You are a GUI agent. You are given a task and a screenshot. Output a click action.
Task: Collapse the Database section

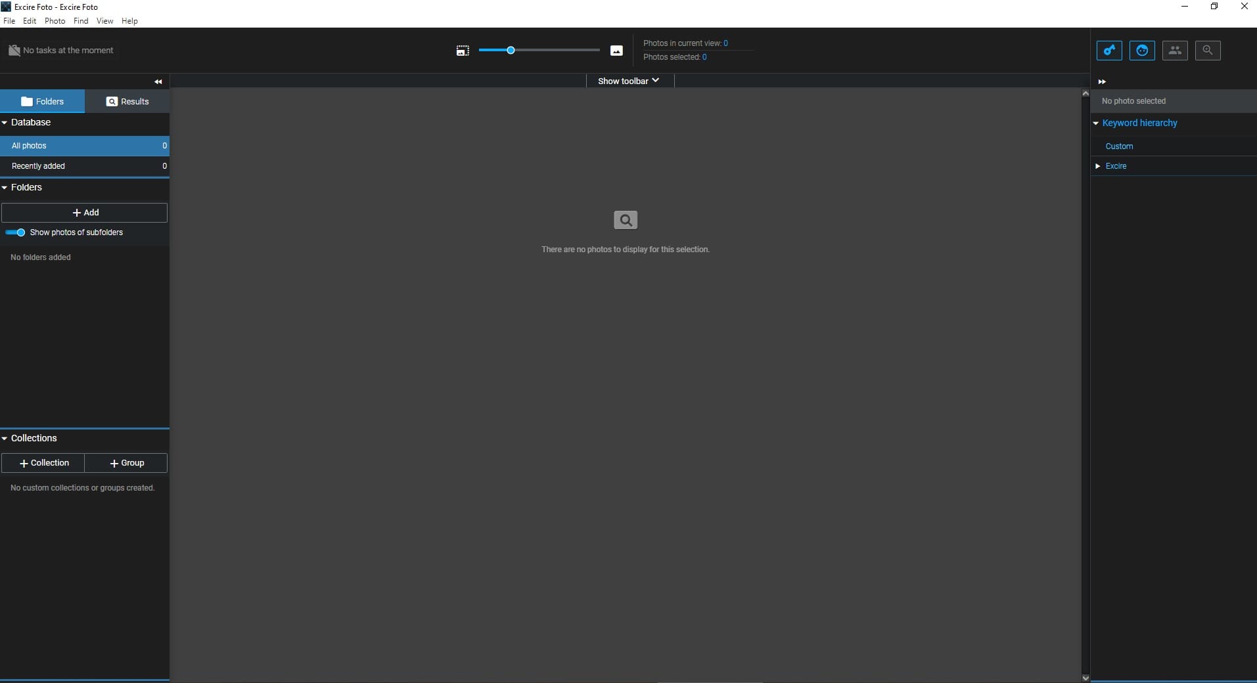pyautogui.click(x=5, y=123)
